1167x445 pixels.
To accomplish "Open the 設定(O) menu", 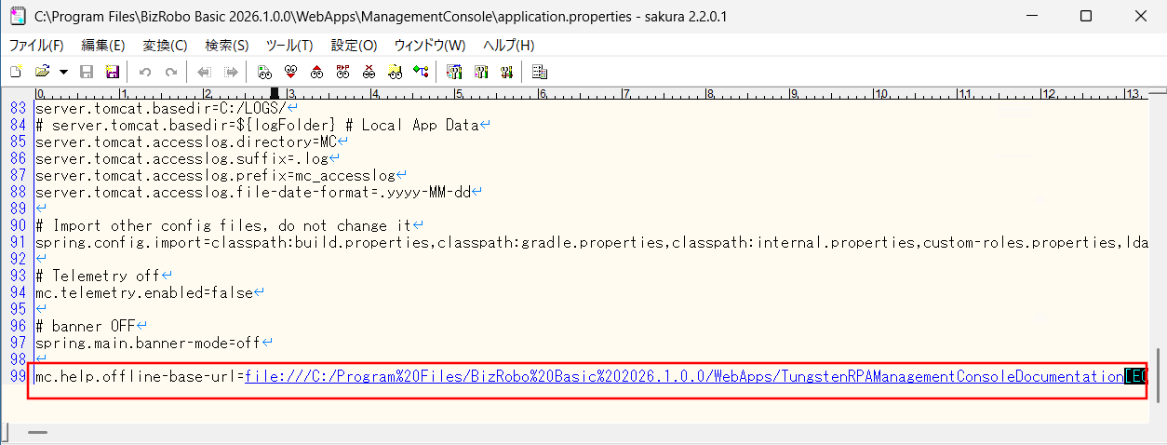I will [x=355, y=45].
